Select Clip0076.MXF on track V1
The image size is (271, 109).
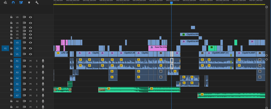(x=249, y=53)
